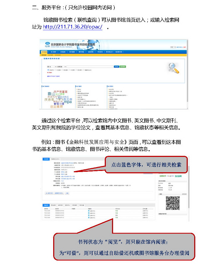Open the 分类浏览 navigation tab

pos(63,52)
